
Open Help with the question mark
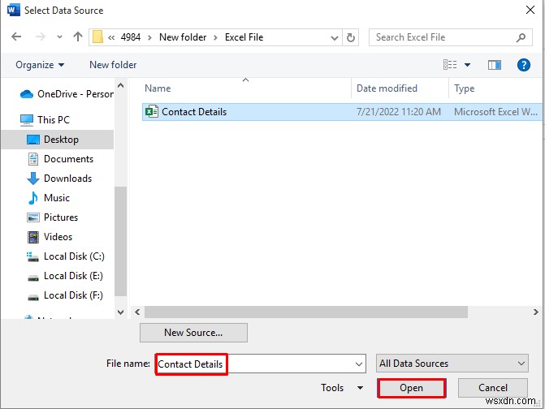pyautogui.click(x=523, y=65)
